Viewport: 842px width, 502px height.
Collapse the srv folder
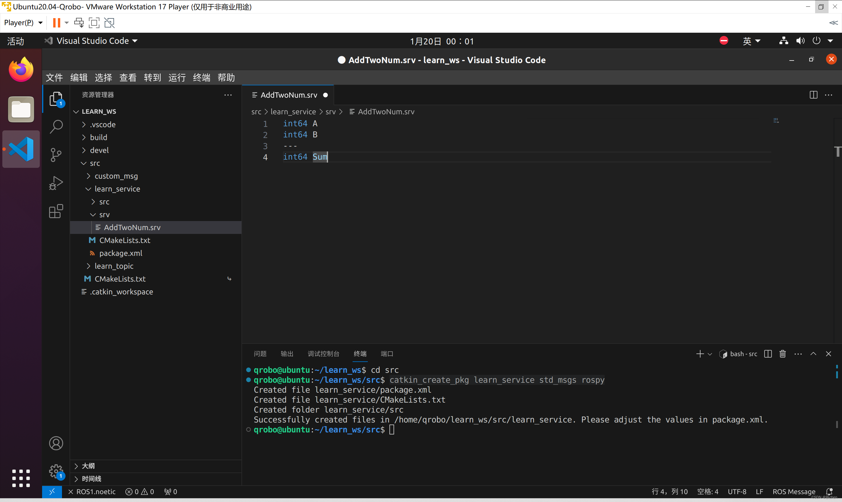coord(156,215)
